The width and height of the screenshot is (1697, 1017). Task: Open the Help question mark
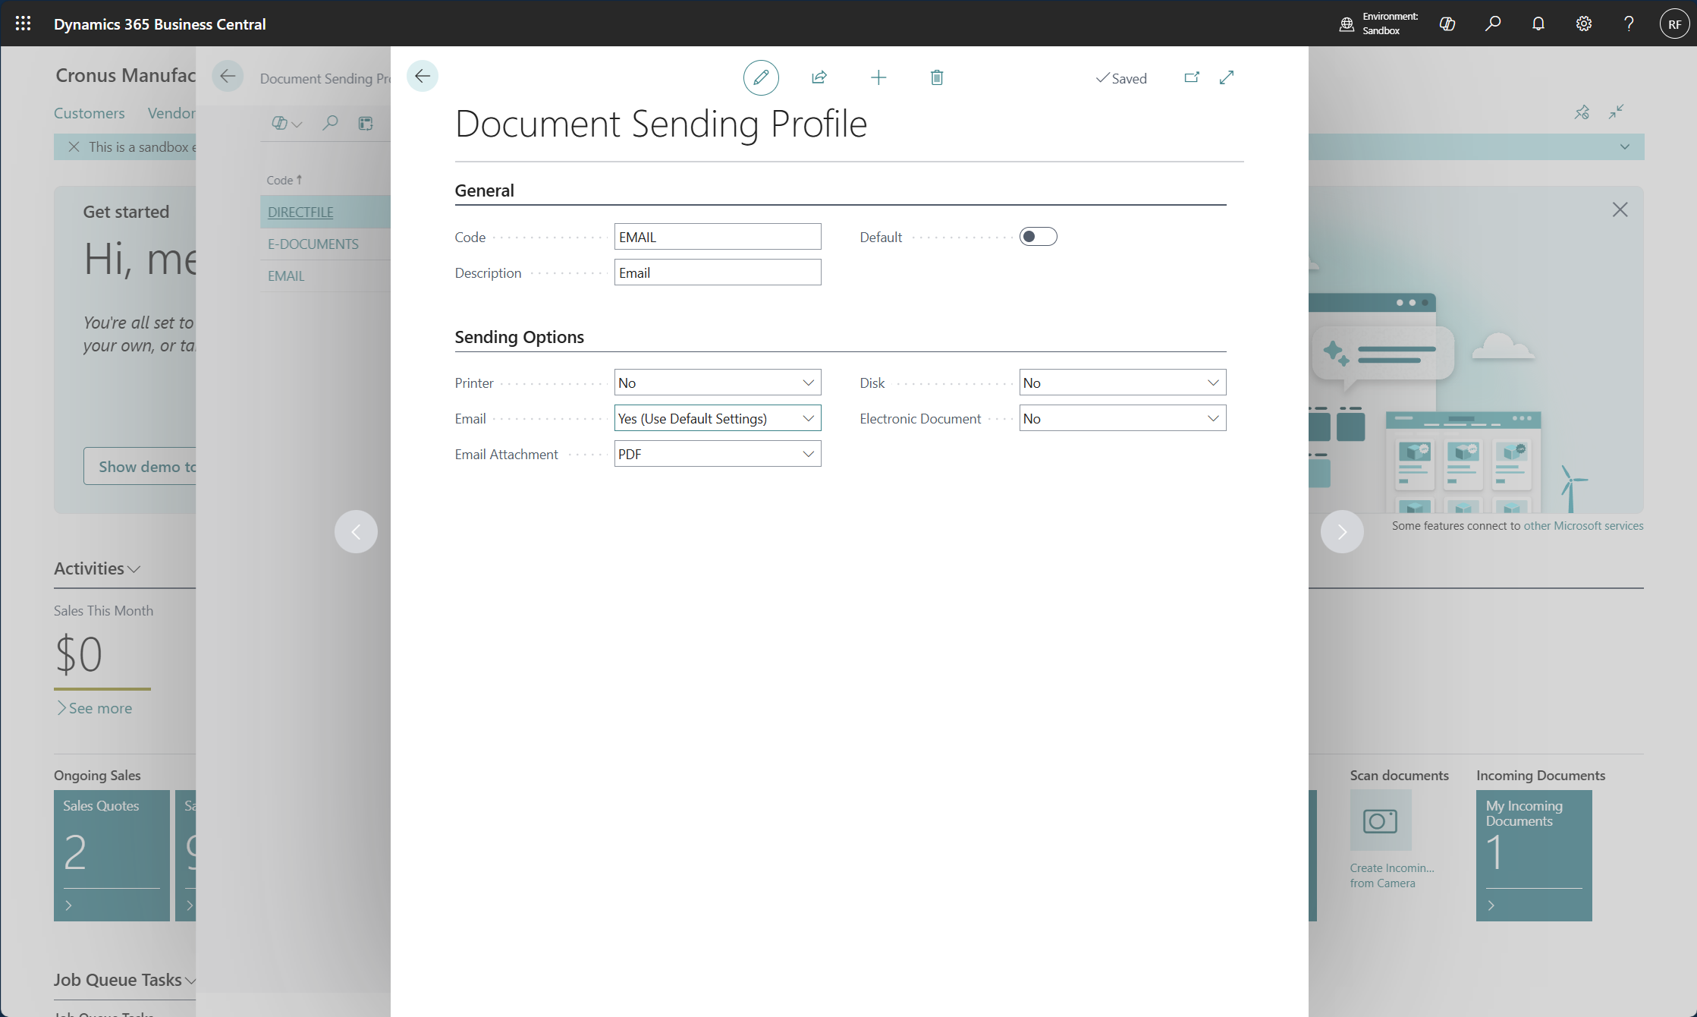coord(1629,24)
